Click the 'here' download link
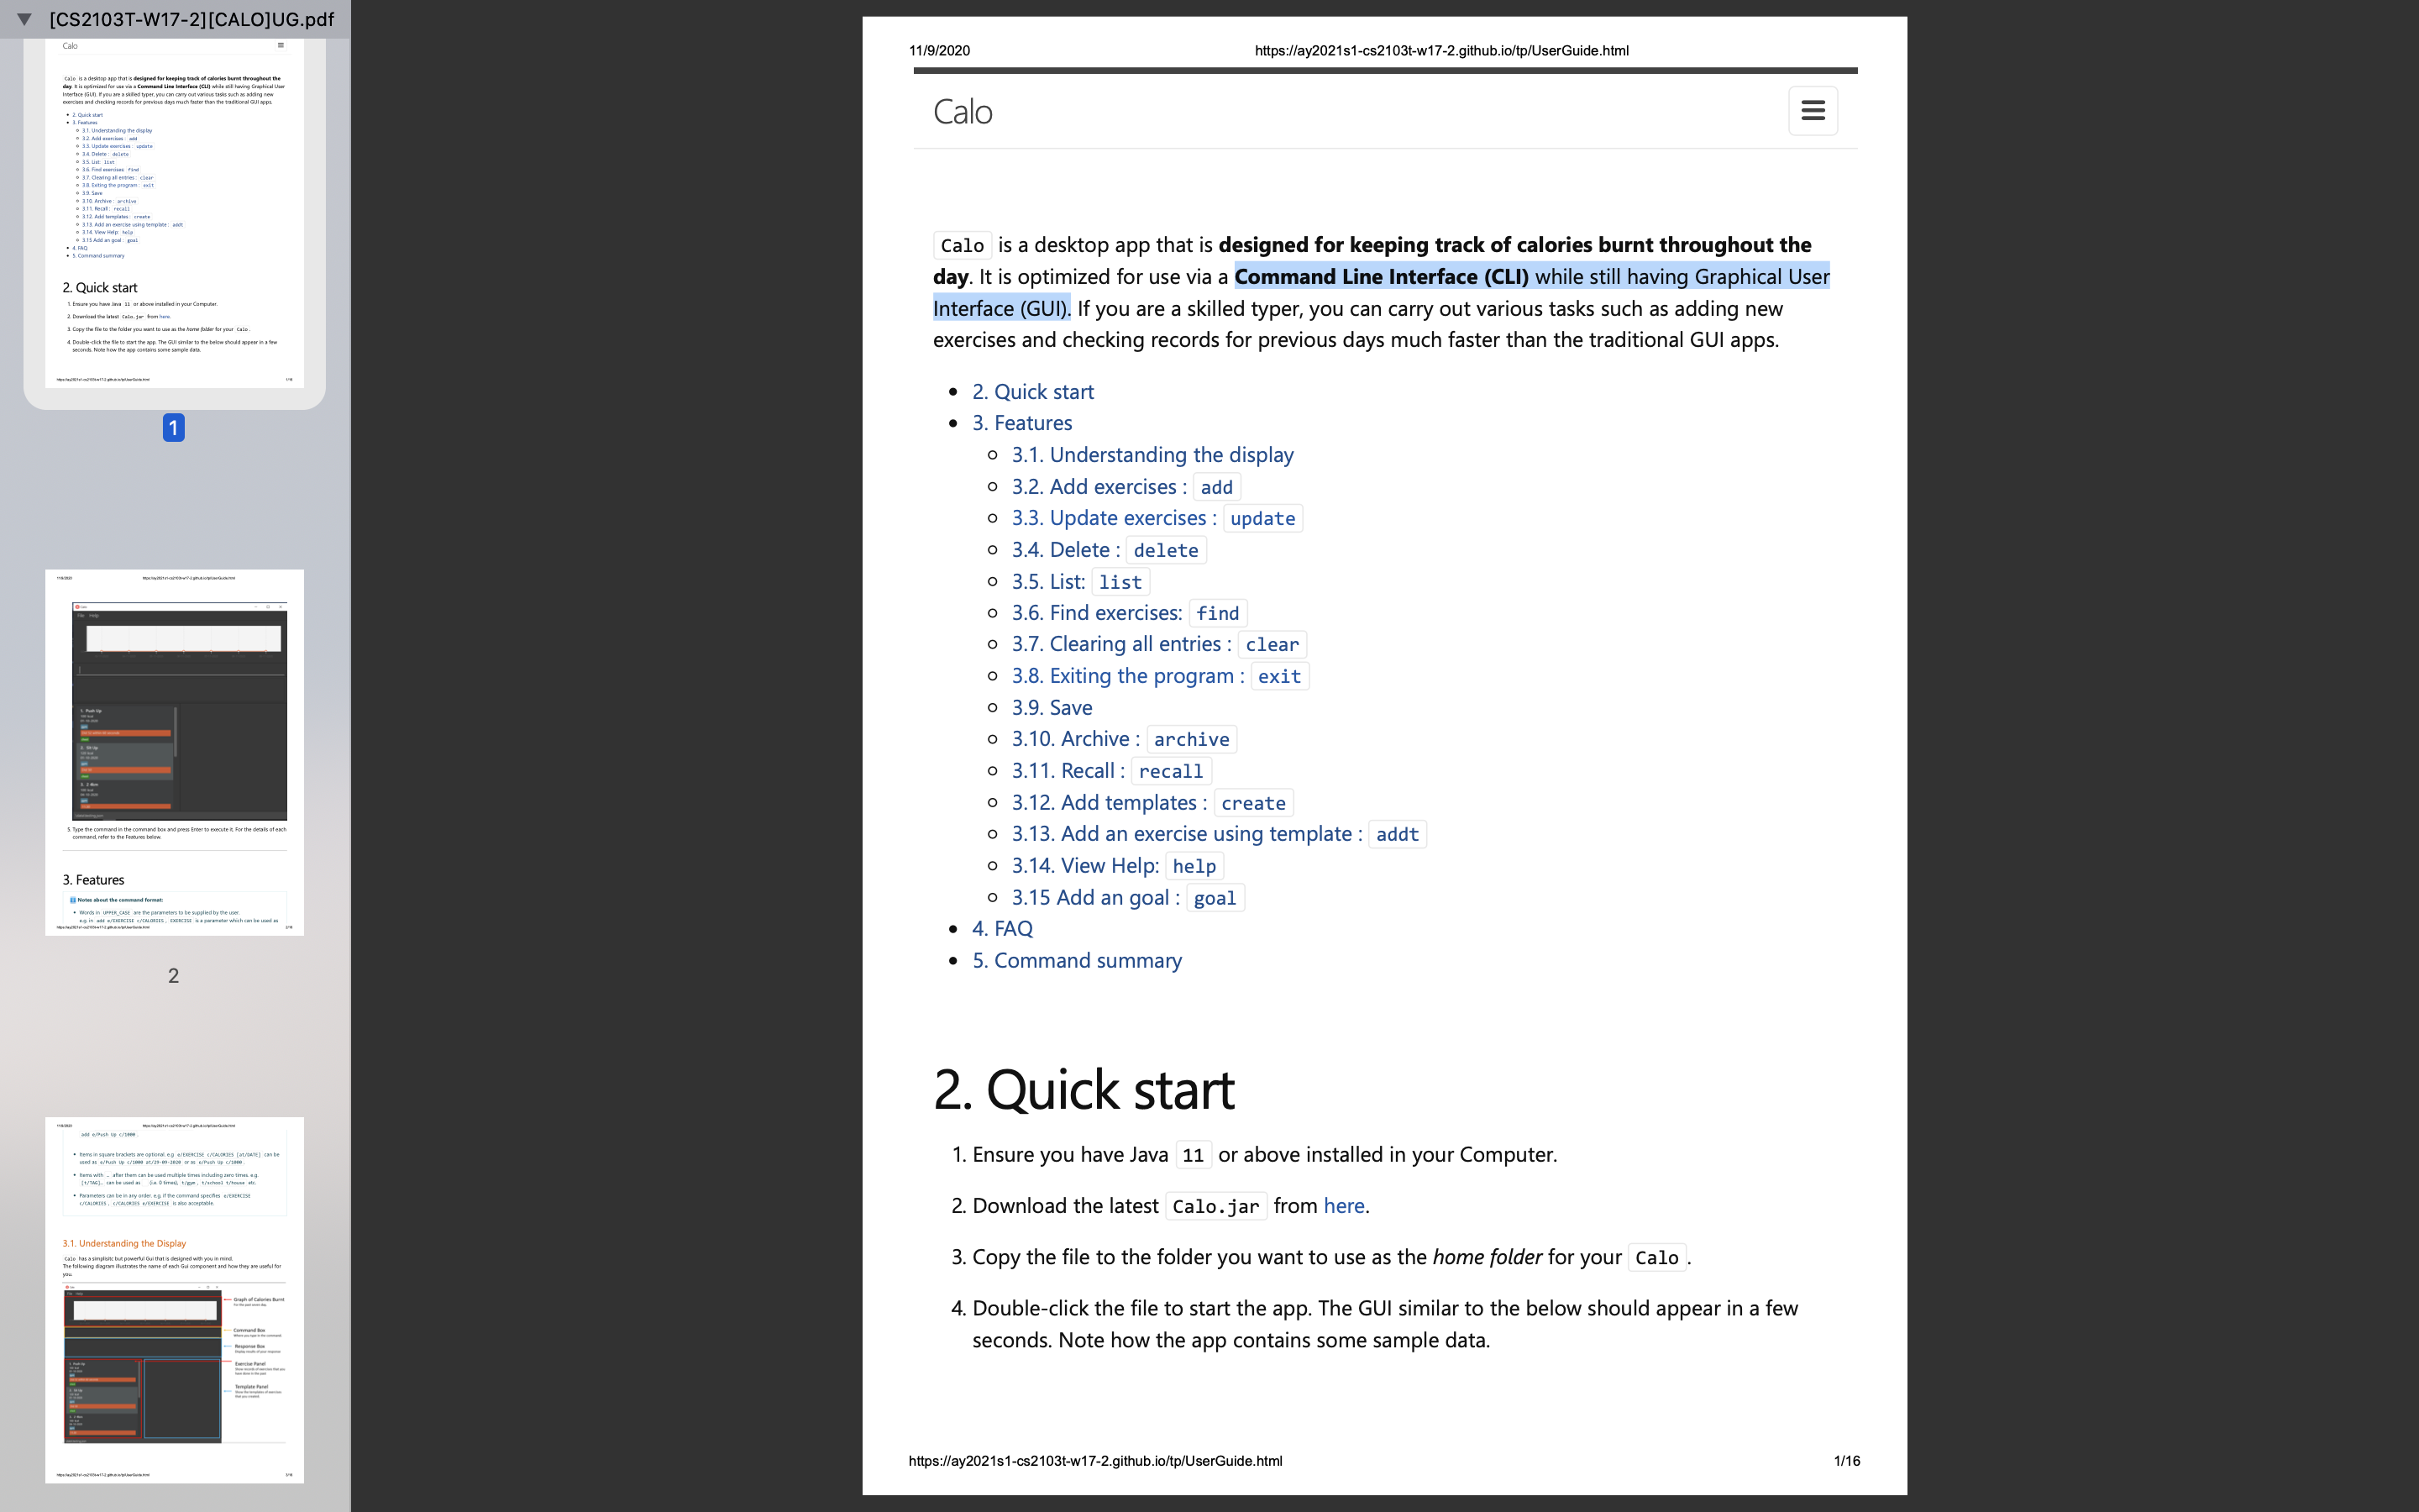This screenshot has width=2419, height=1512. click(1343, 1206)
